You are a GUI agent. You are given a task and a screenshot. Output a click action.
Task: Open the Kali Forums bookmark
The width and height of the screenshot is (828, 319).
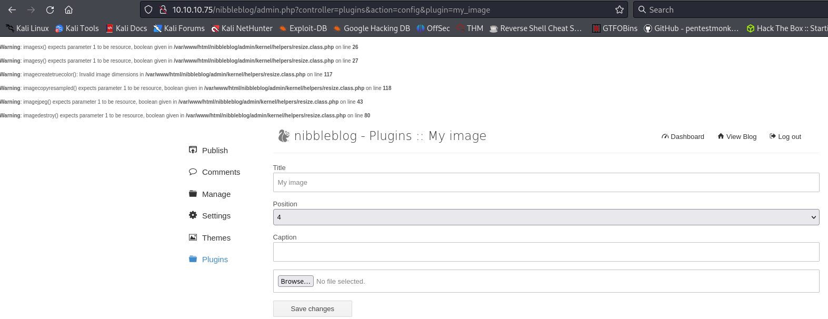(x=179, y=28)
